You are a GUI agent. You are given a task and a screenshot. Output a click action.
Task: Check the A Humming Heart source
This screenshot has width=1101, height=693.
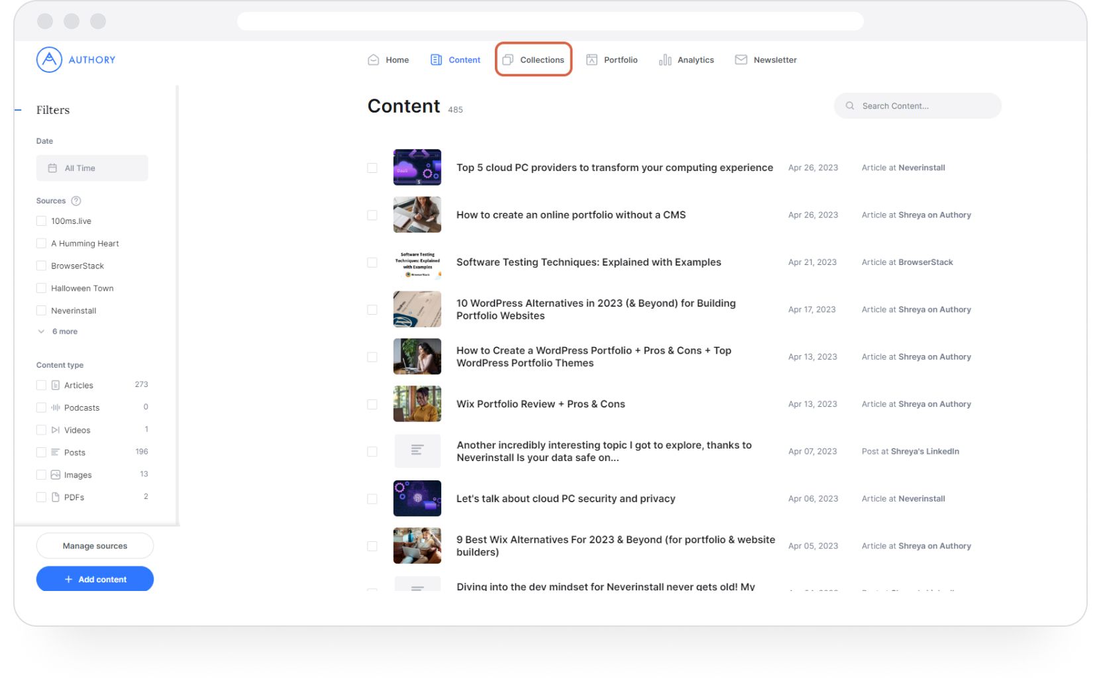(41, 243)
